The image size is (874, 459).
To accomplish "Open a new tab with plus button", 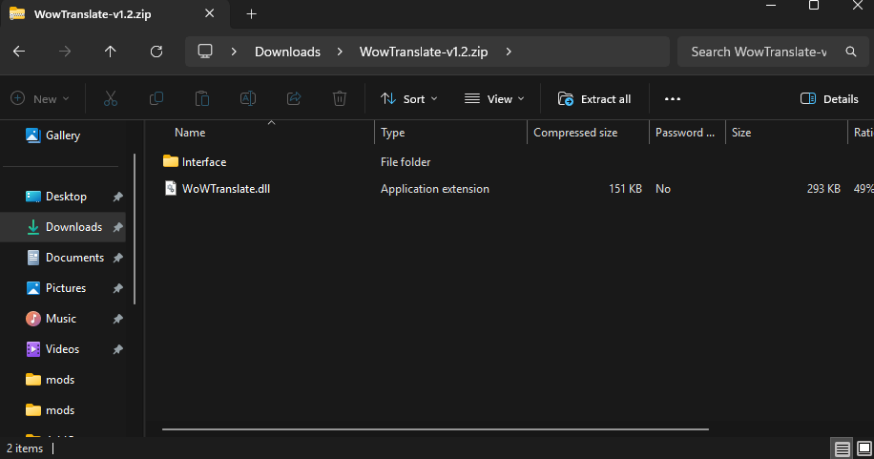I will (x=251, y=14).
